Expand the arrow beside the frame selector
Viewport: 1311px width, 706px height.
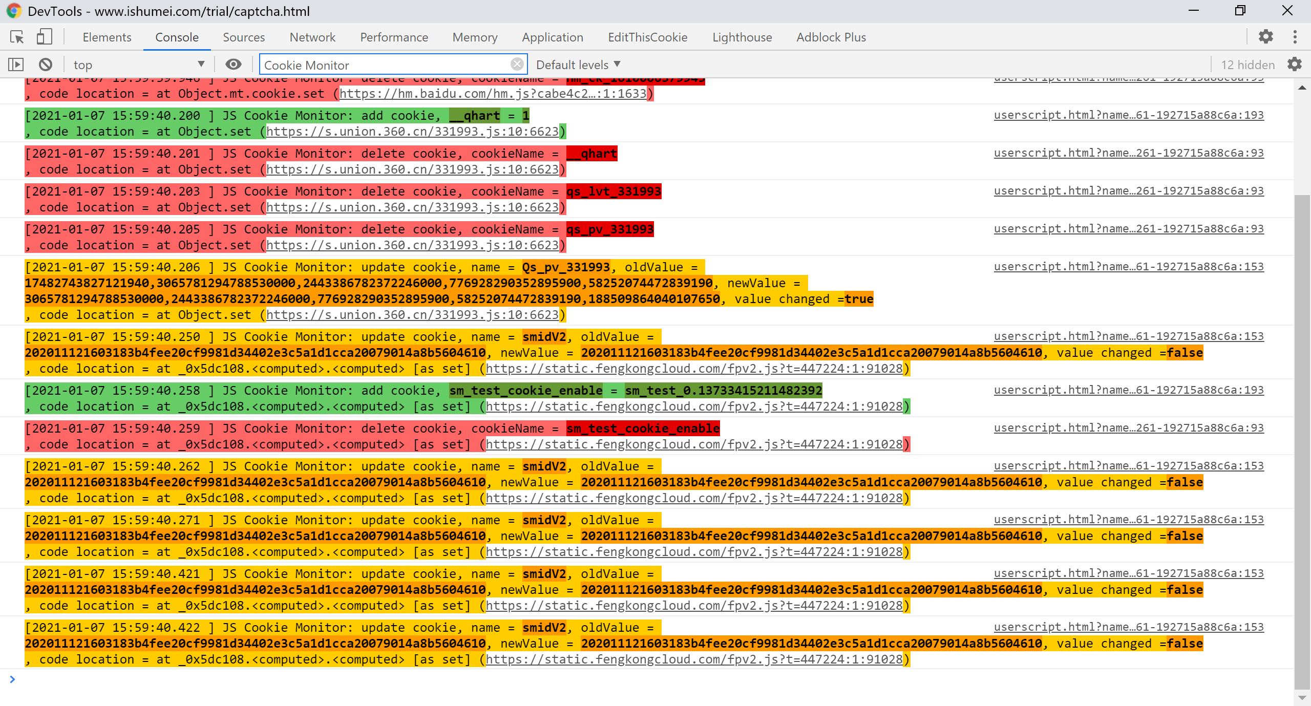(201, 64)
